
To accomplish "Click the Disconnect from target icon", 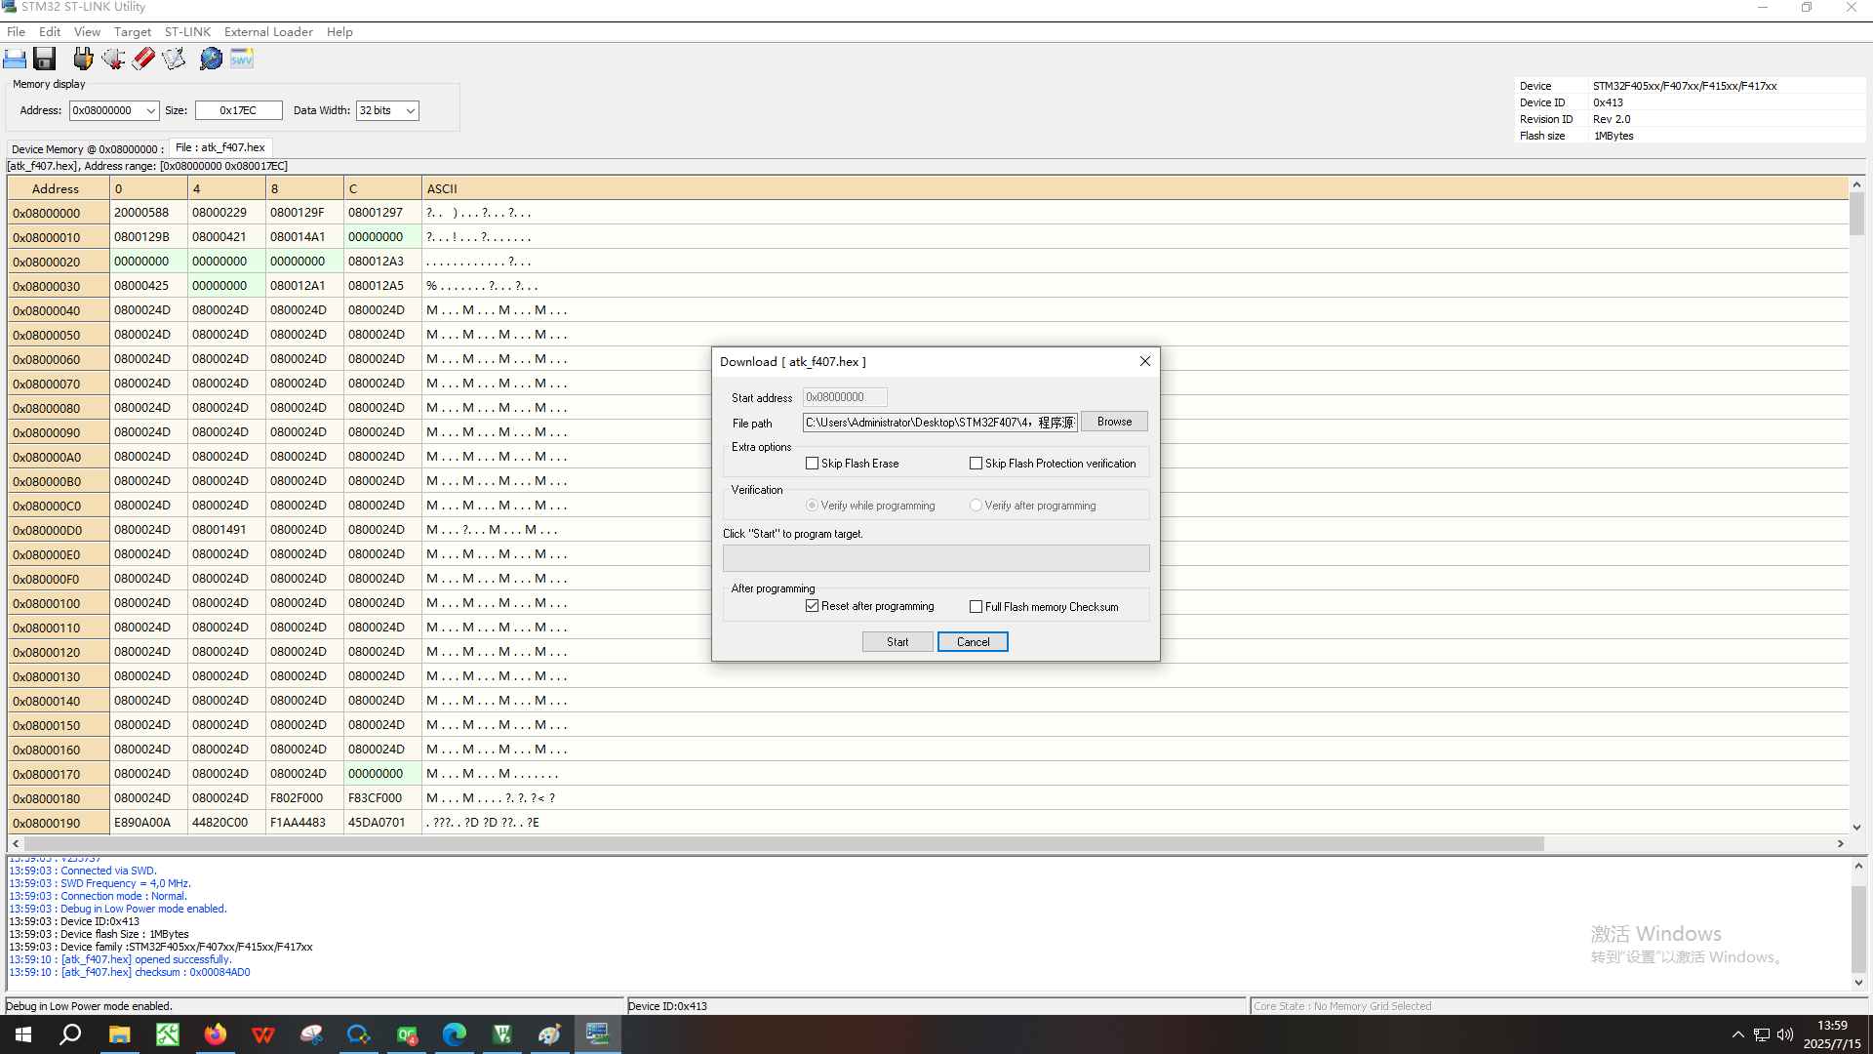I will [x=113, y=60].
